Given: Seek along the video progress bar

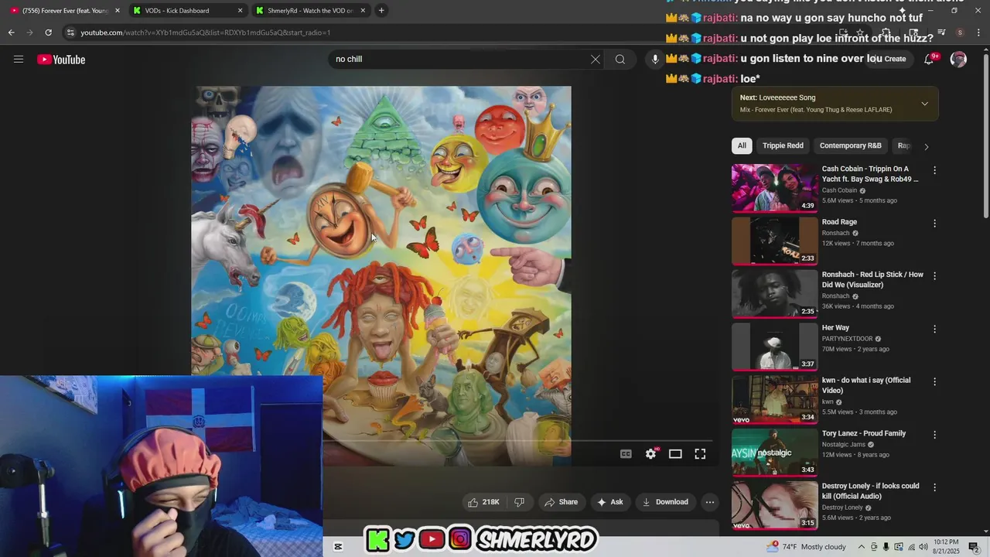Looking at the screenshot, I should [x=517, y=440].
